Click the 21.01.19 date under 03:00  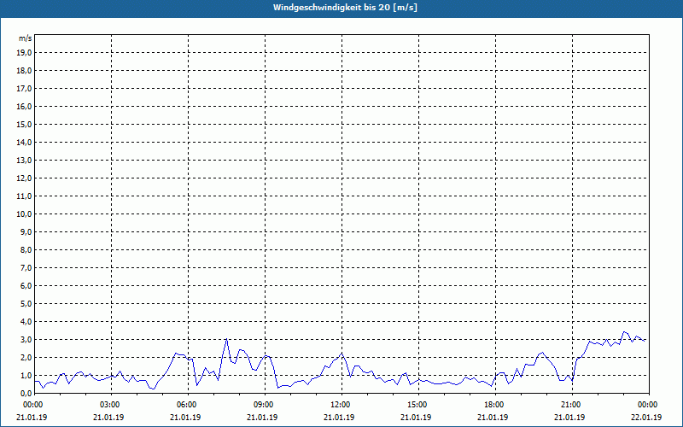click(108, 418)
